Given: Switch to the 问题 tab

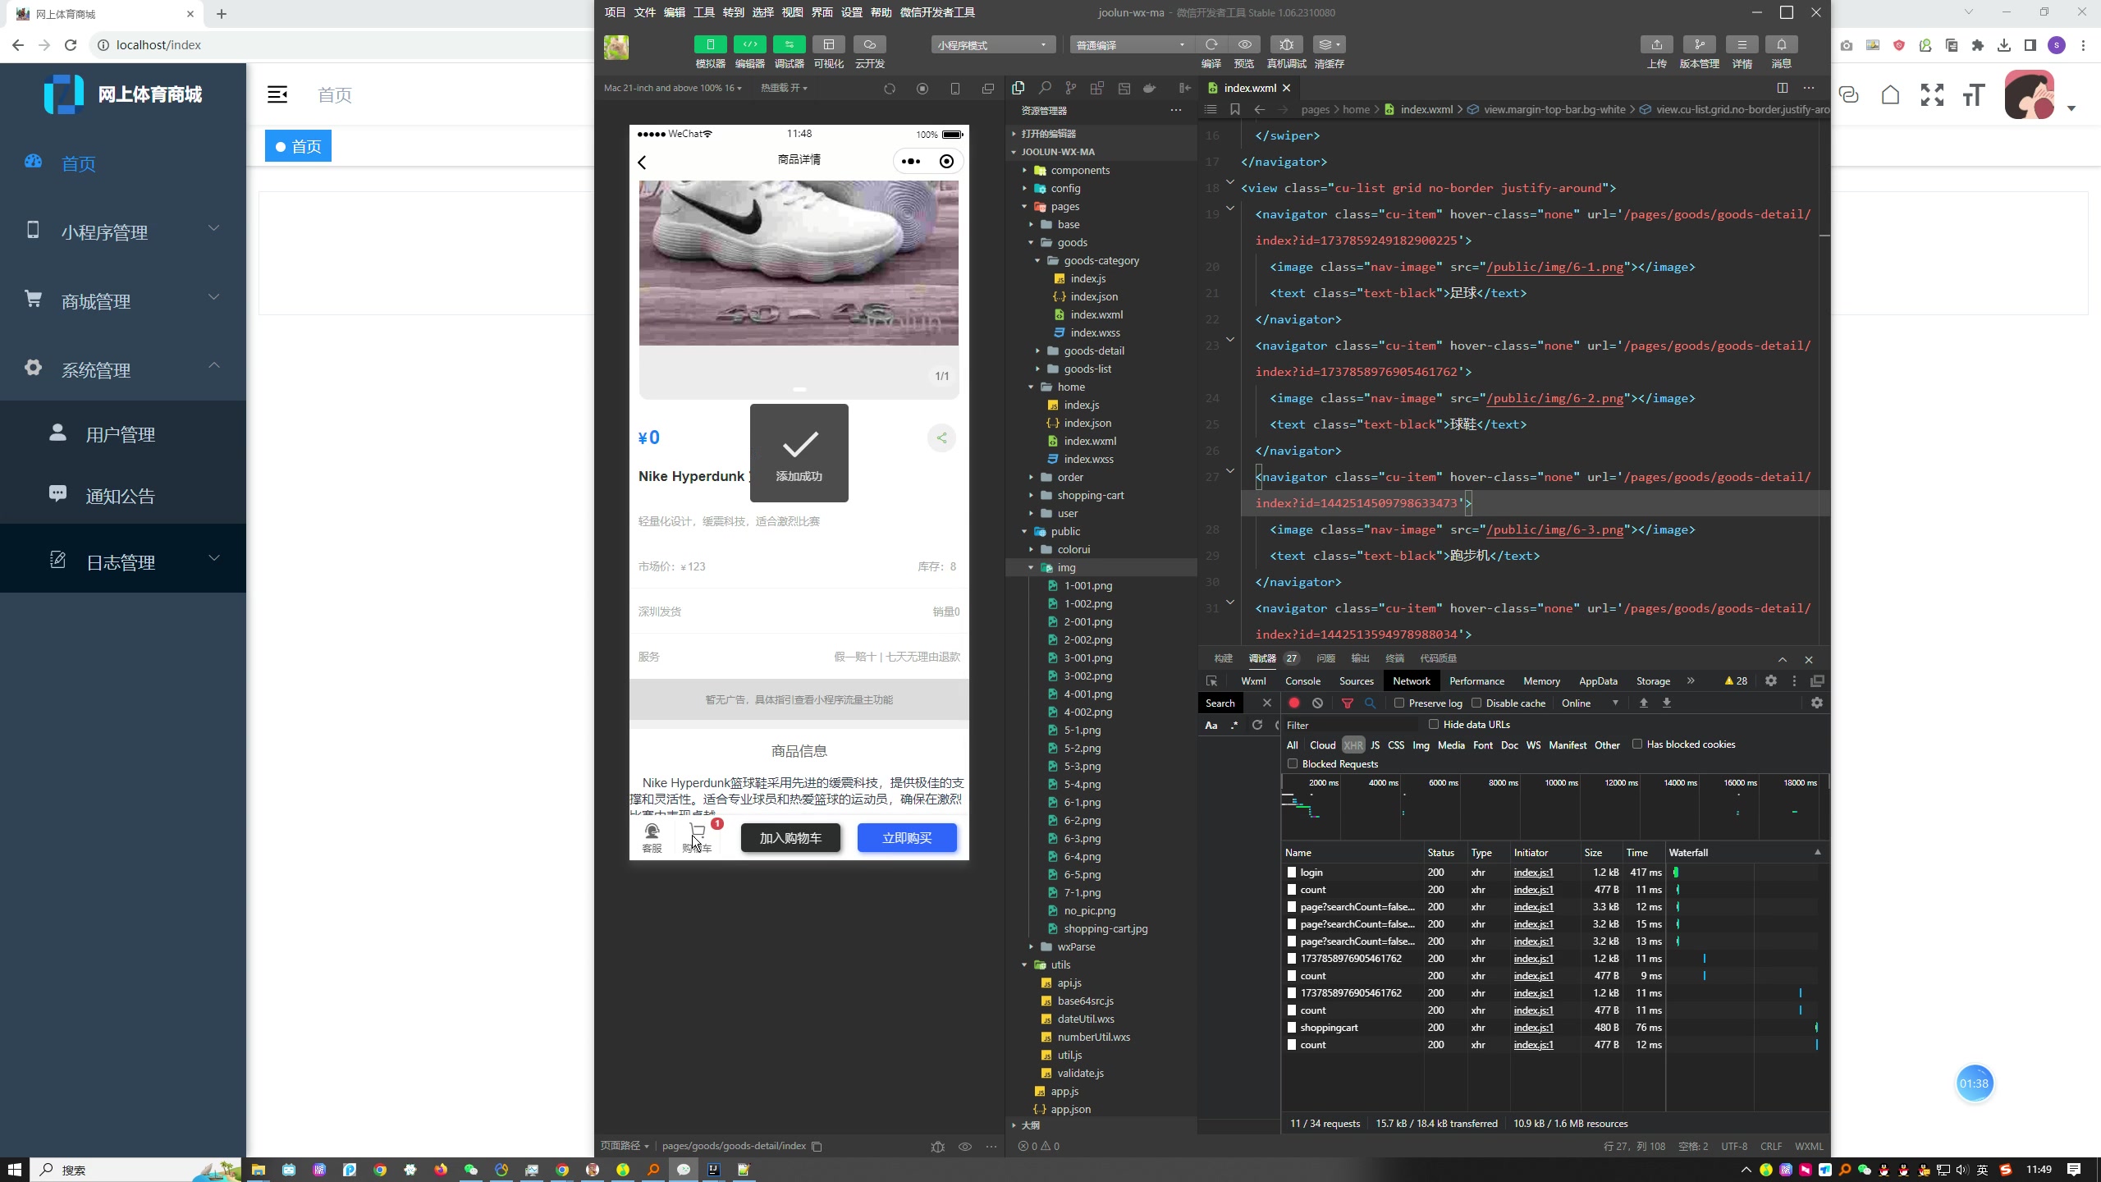Looking at the screenshot, I should (x=1325, y=658).
